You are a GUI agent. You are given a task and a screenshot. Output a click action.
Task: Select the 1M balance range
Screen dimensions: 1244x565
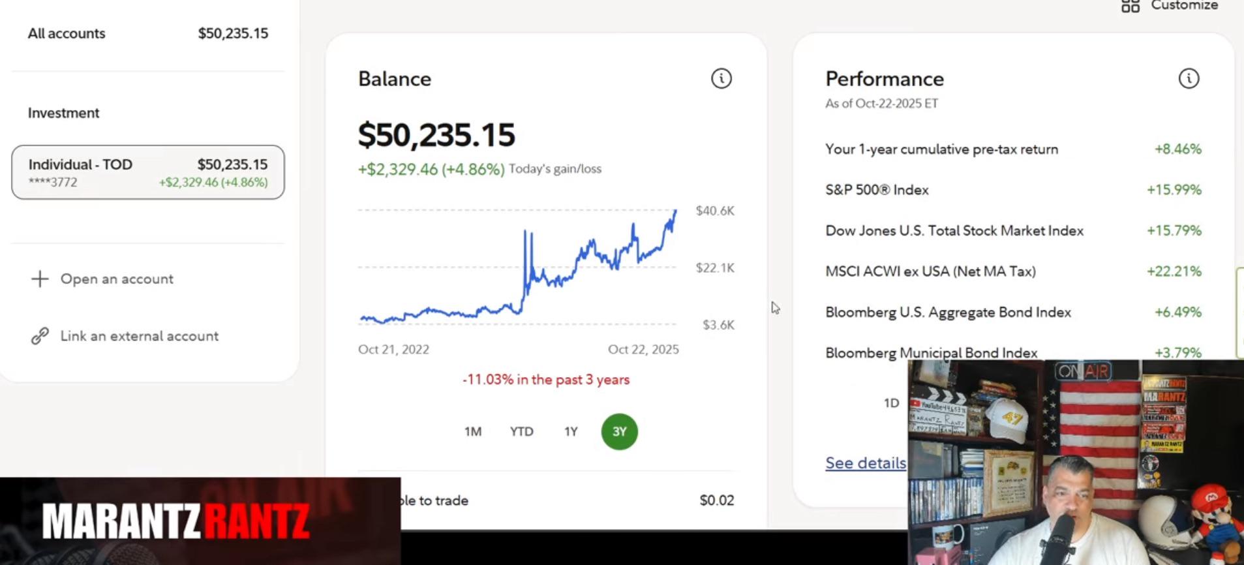(473, 432)
